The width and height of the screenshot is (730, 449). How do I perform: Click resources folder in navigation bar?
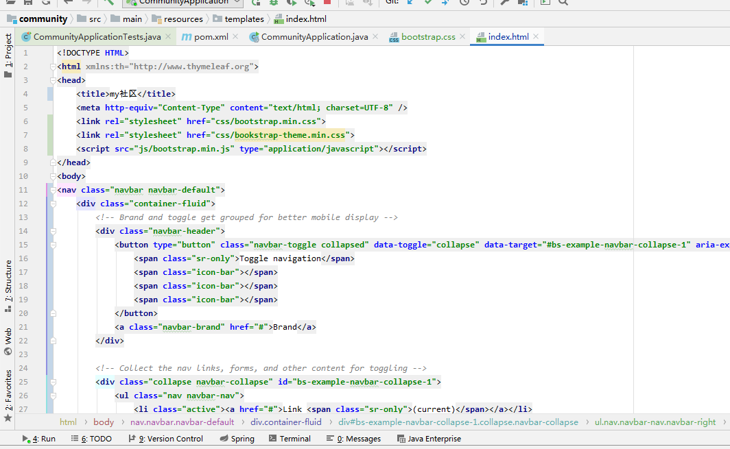[178, 19]
